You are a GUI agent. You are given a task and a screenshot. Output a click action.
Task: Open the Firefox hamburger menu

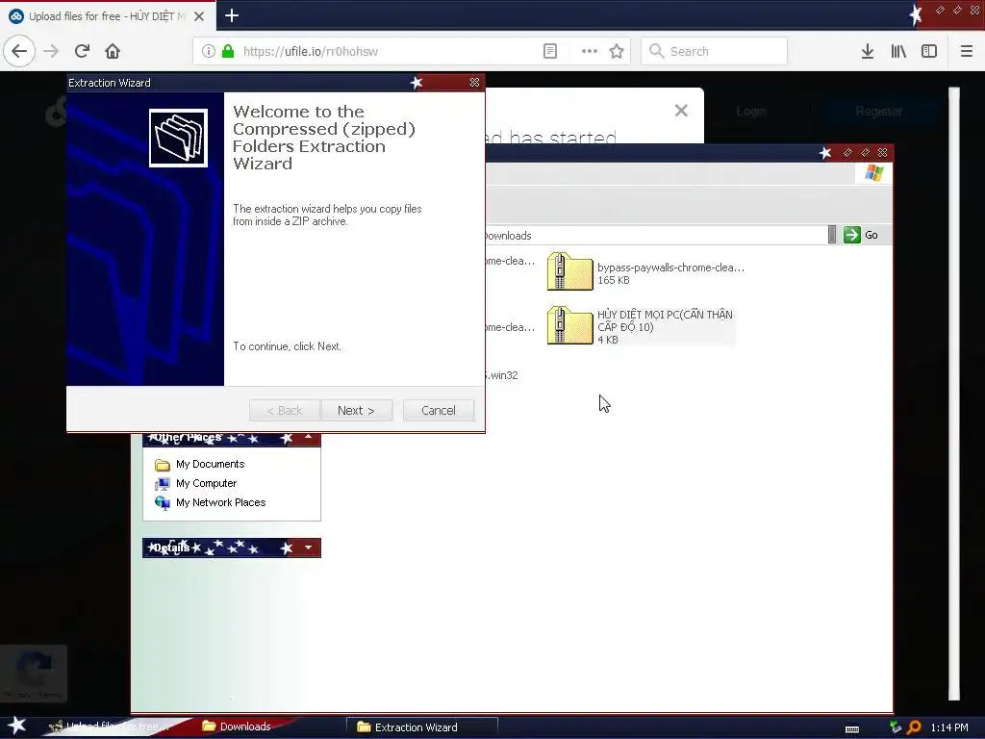point(966,51)
